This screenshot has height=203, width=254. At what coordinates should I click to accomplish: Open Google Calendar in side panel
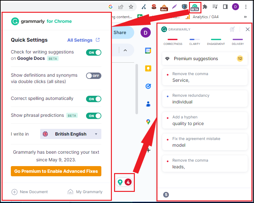(x=148, y=50)
